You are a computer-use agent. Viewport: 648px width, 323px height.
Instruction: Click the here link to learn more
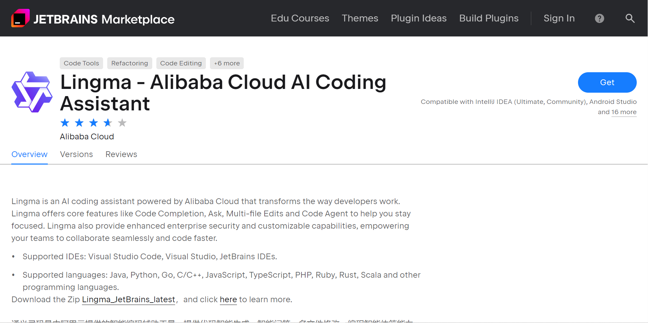tap(228, 299)
